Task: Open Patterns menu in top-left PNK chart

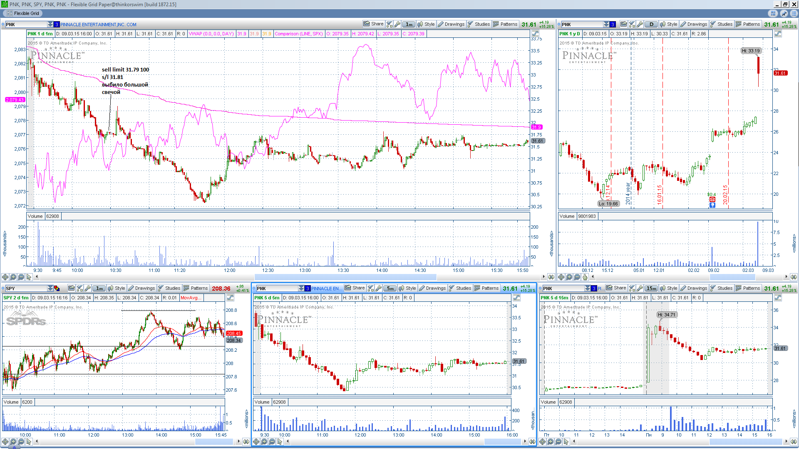Action: 505,24
